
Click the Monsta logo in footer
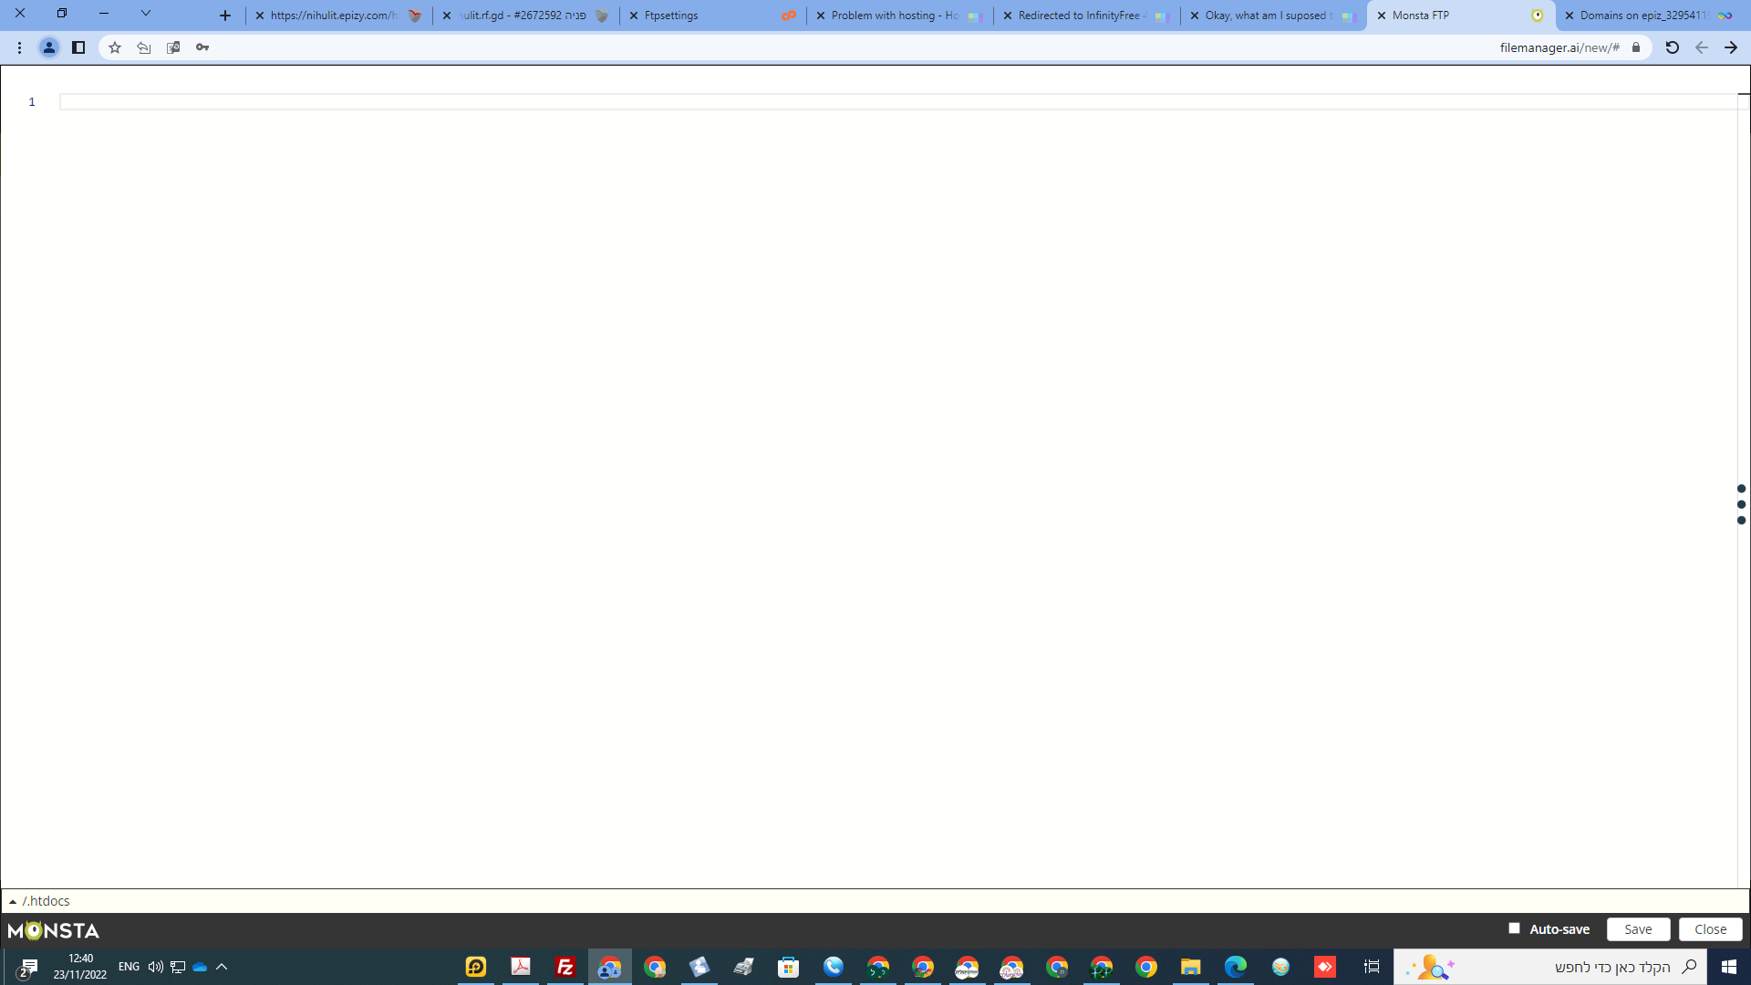coord(54,930)
